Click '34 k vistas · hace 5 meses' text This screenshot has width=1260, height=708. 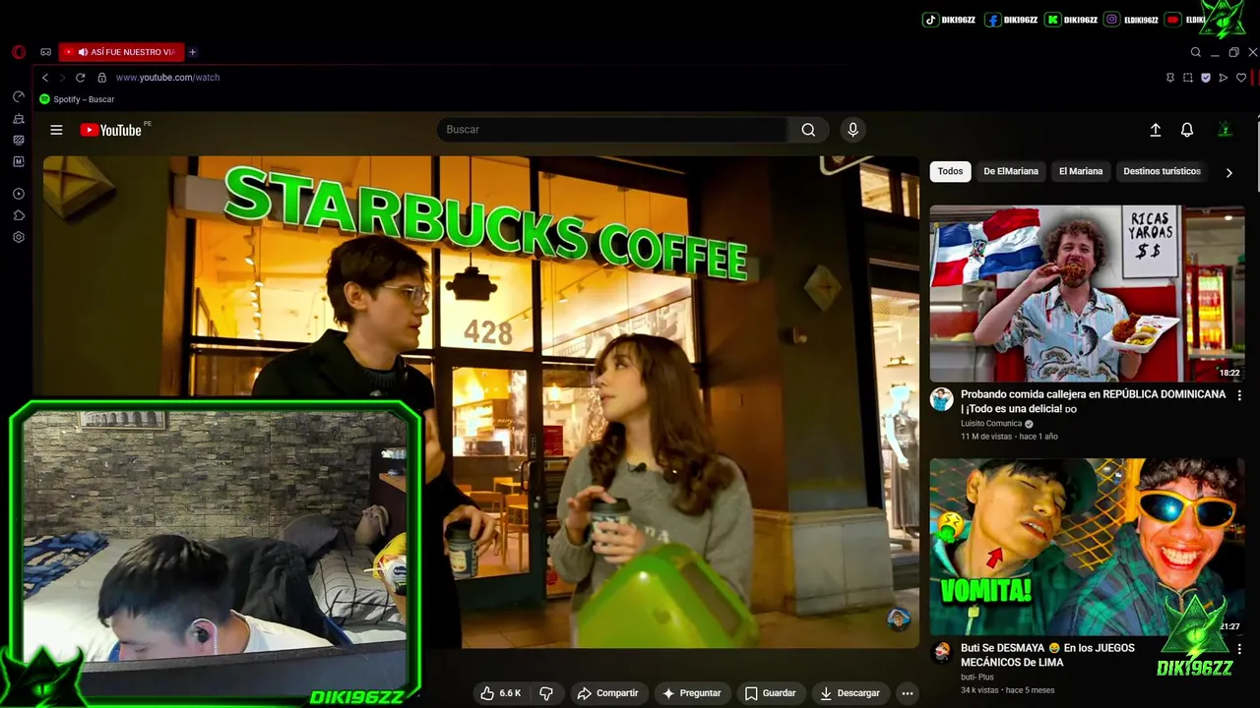click(1007, 690)
